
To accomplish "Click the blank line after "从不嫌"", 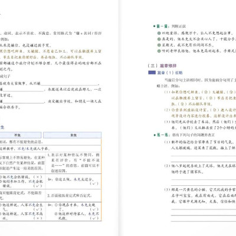I will [x=70, y=84].
